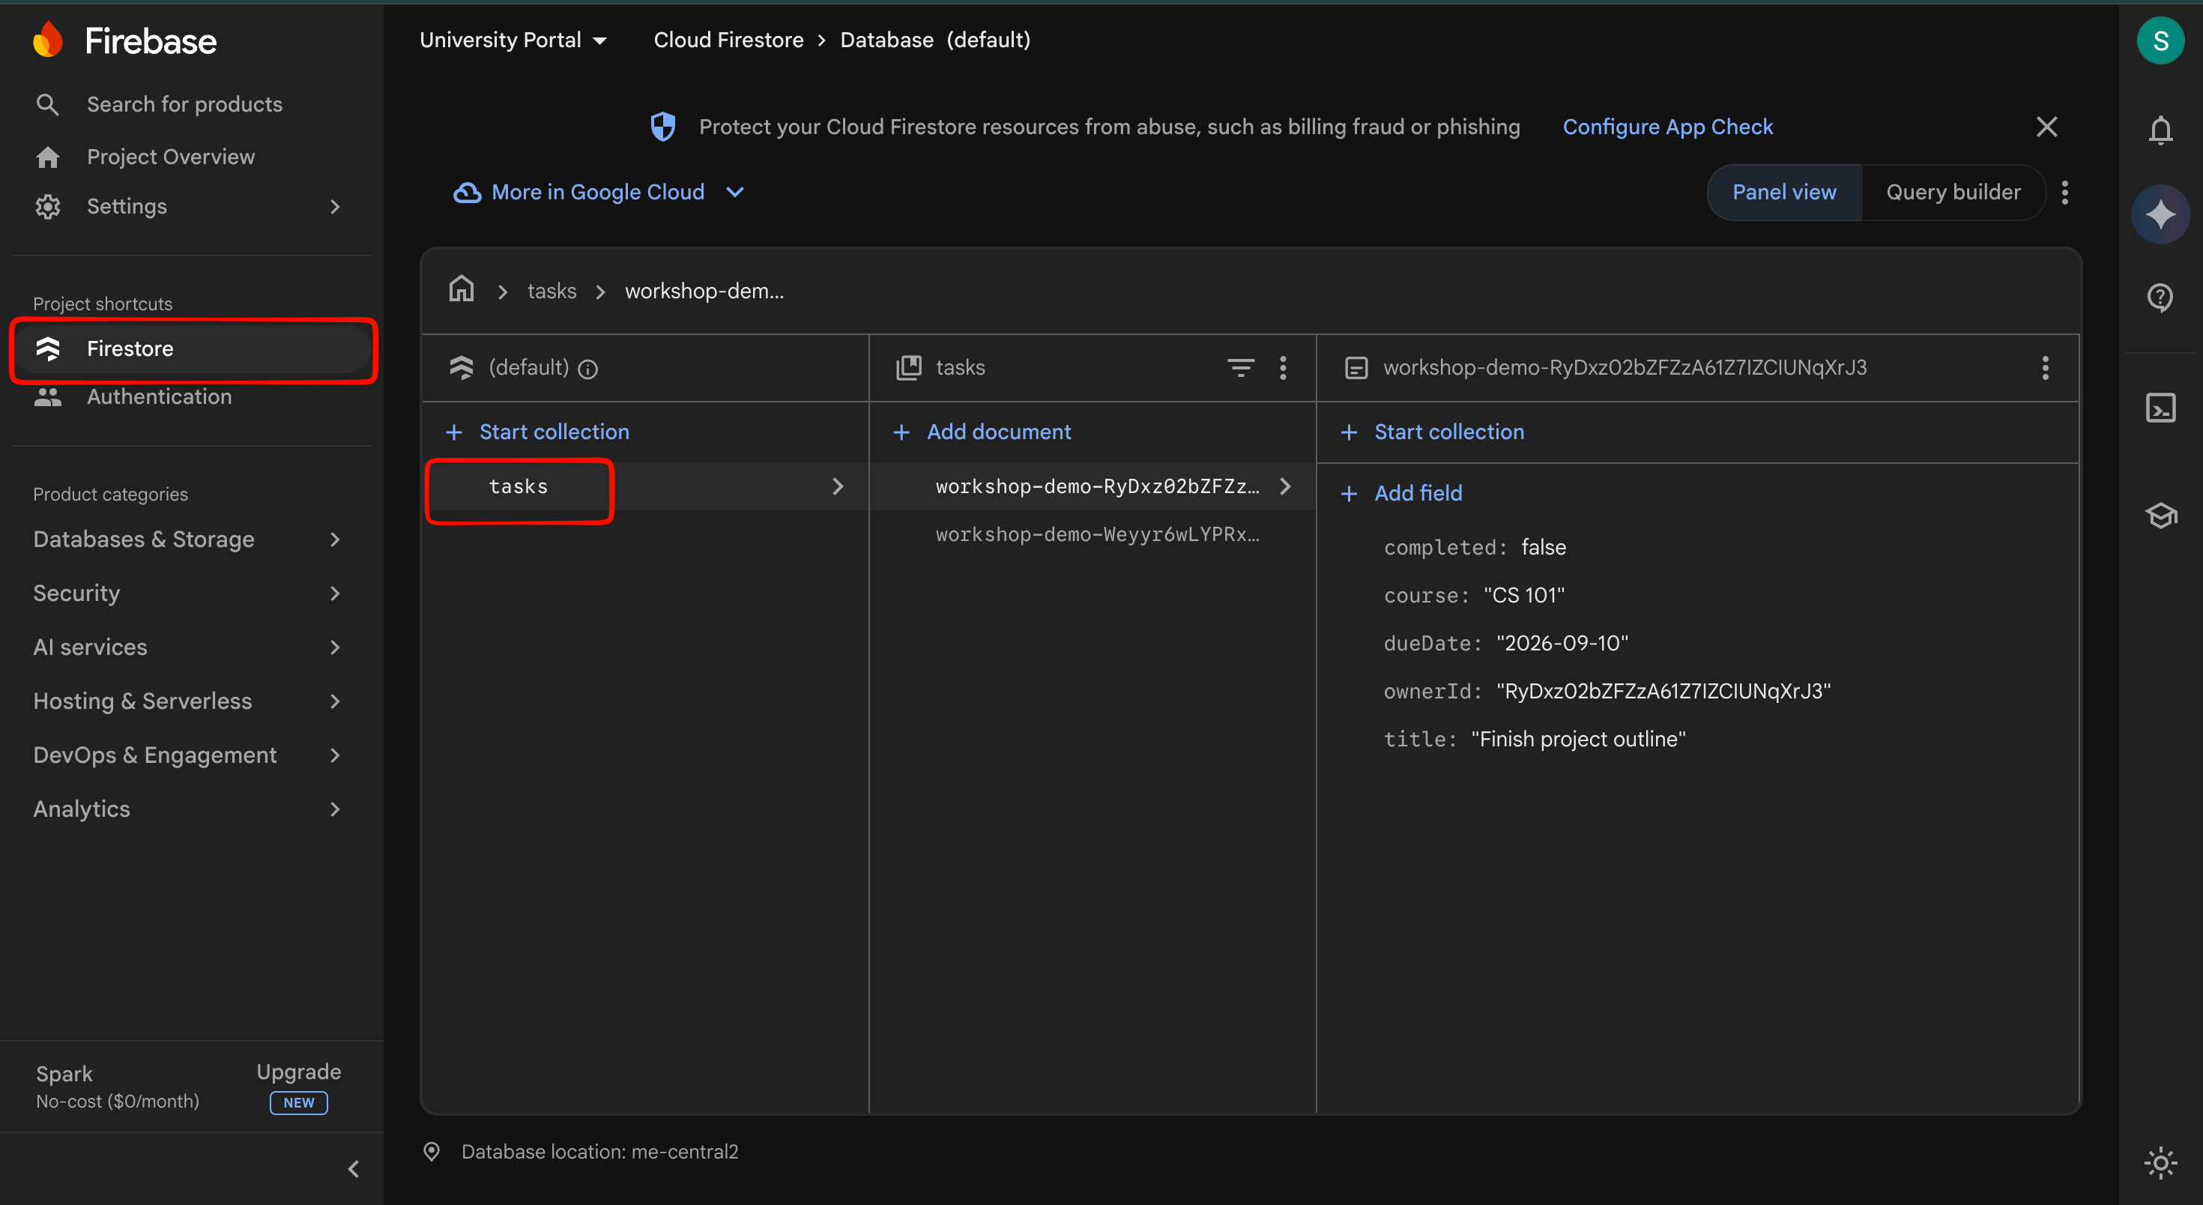The image size is (2203, 1205).
Task: Expand the Settings submenu arrow
Action: [x=335, y=206]
